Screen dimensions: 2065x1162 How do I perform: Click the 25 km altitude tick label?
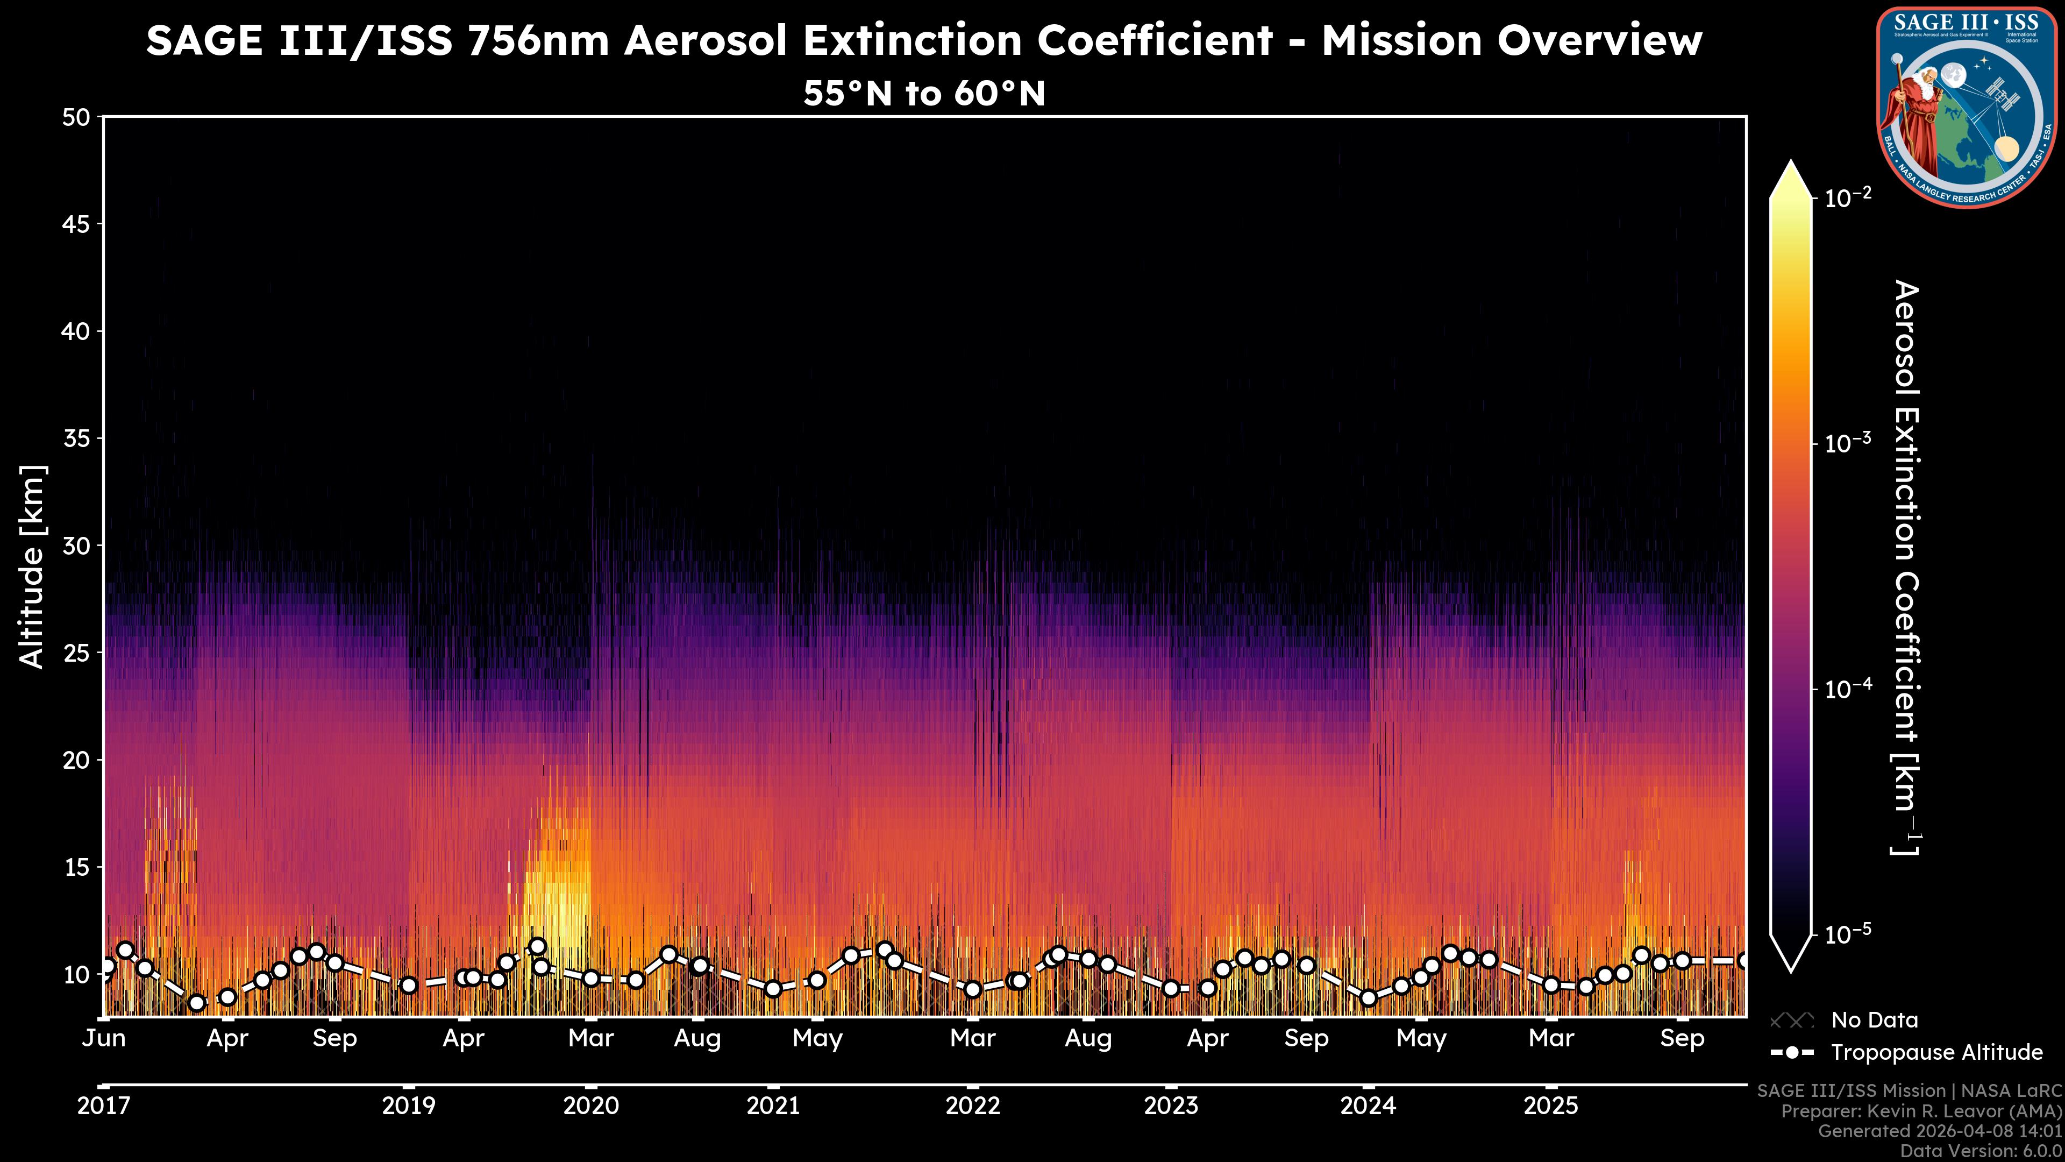pyautogui.click(x=76, y=653)
